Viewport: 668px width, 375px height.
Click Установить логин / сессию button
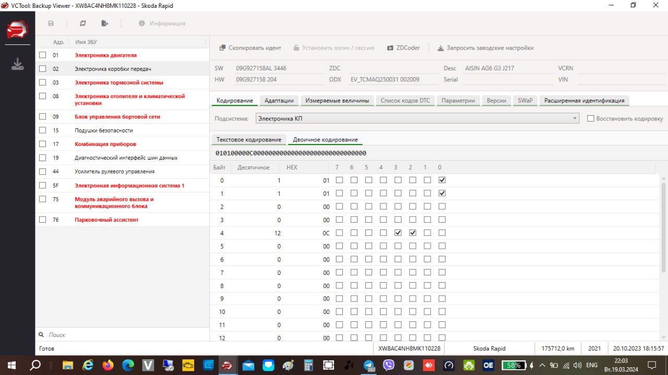tap(333, 48)
